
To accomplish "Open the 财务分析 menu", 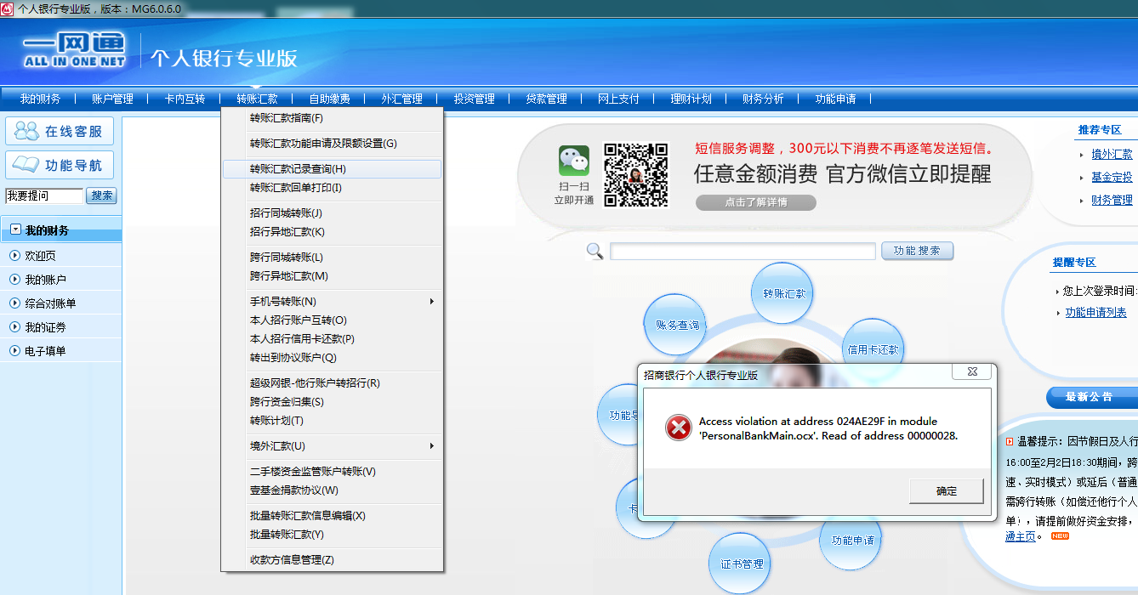I will 763,99.
